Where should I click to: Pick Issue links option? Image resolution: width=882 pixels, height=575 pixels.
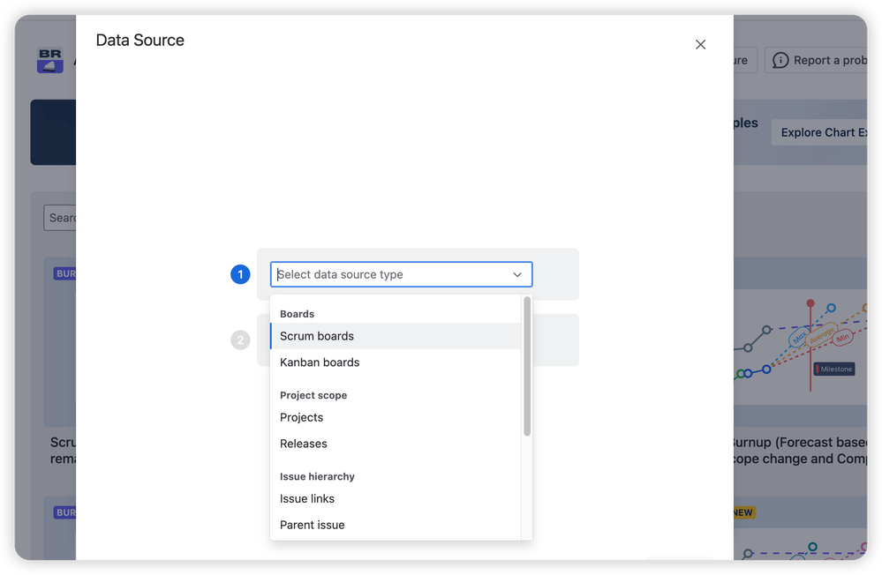click(396, 499)
